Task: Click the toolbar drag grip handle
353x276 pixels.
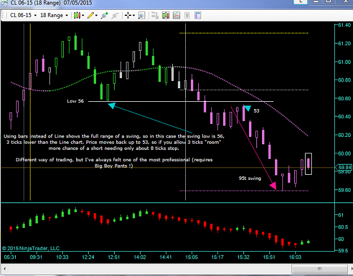Action: pos(3,15)
